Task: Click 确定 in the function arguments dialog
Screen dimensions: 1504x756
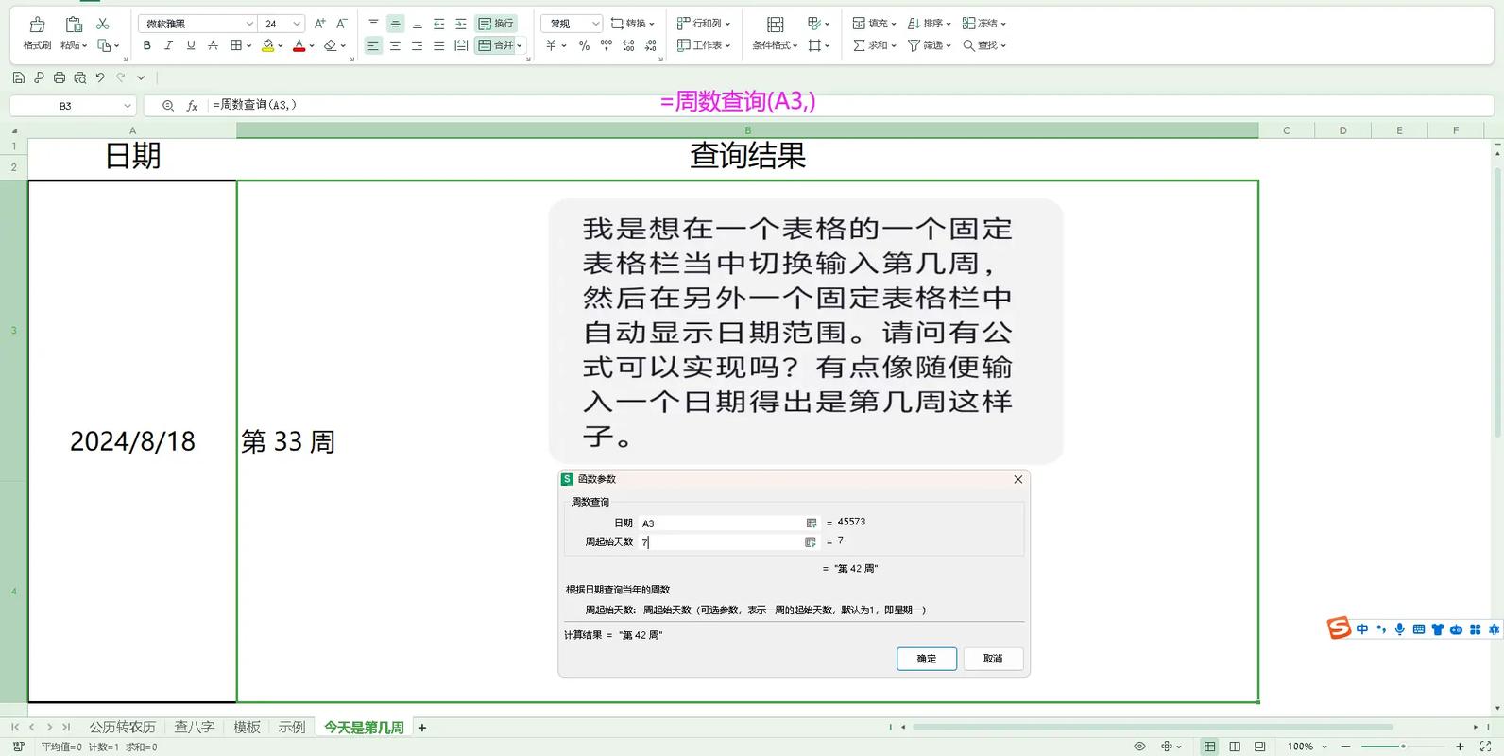Action: [x=927, y=659]
